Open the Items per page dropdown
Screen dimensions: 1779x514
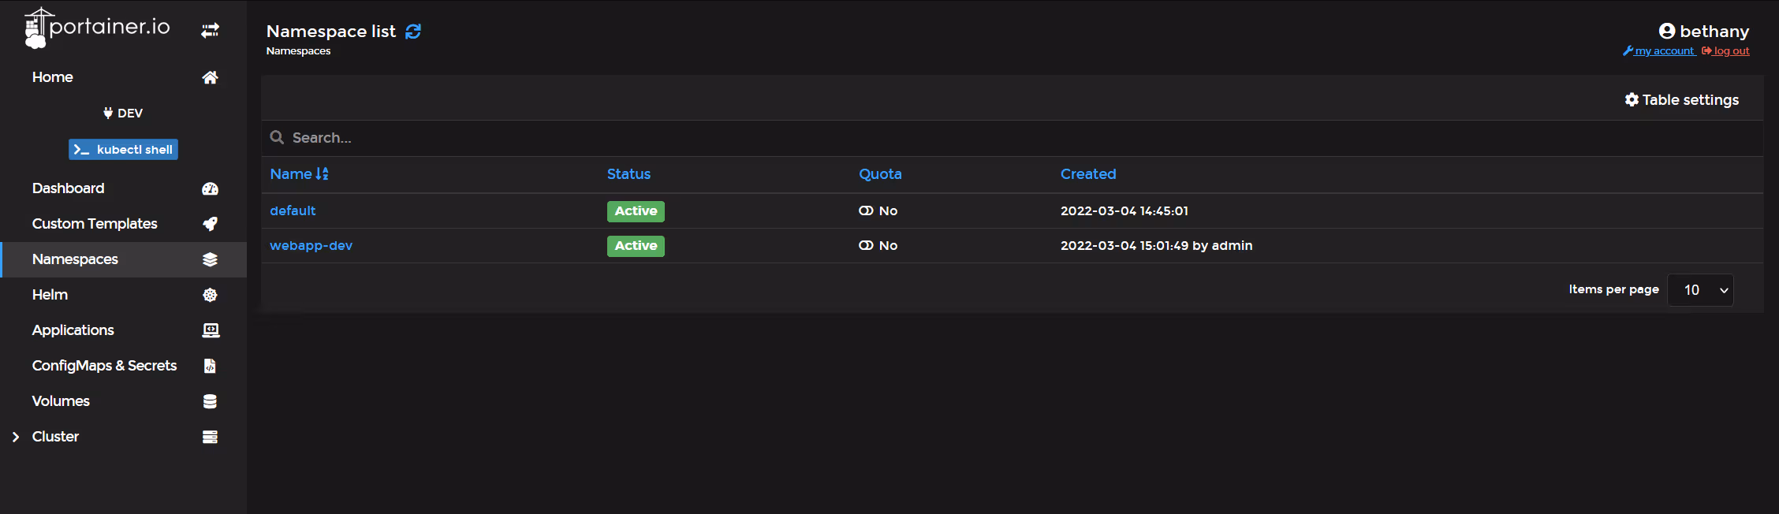tap(1700, 290)
